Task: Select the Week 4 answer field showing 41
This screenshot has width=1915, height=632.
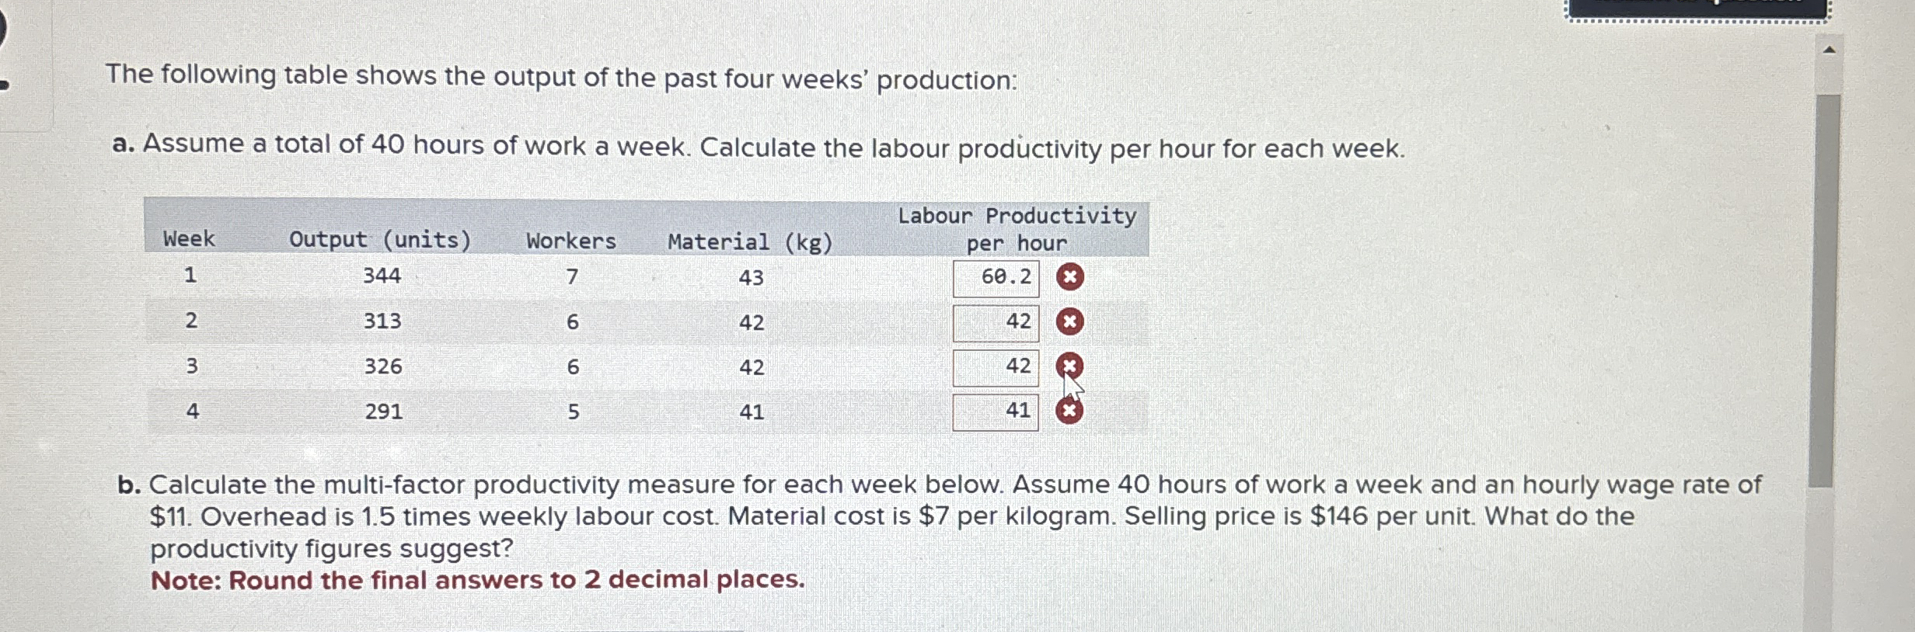Action: [997, 410]
